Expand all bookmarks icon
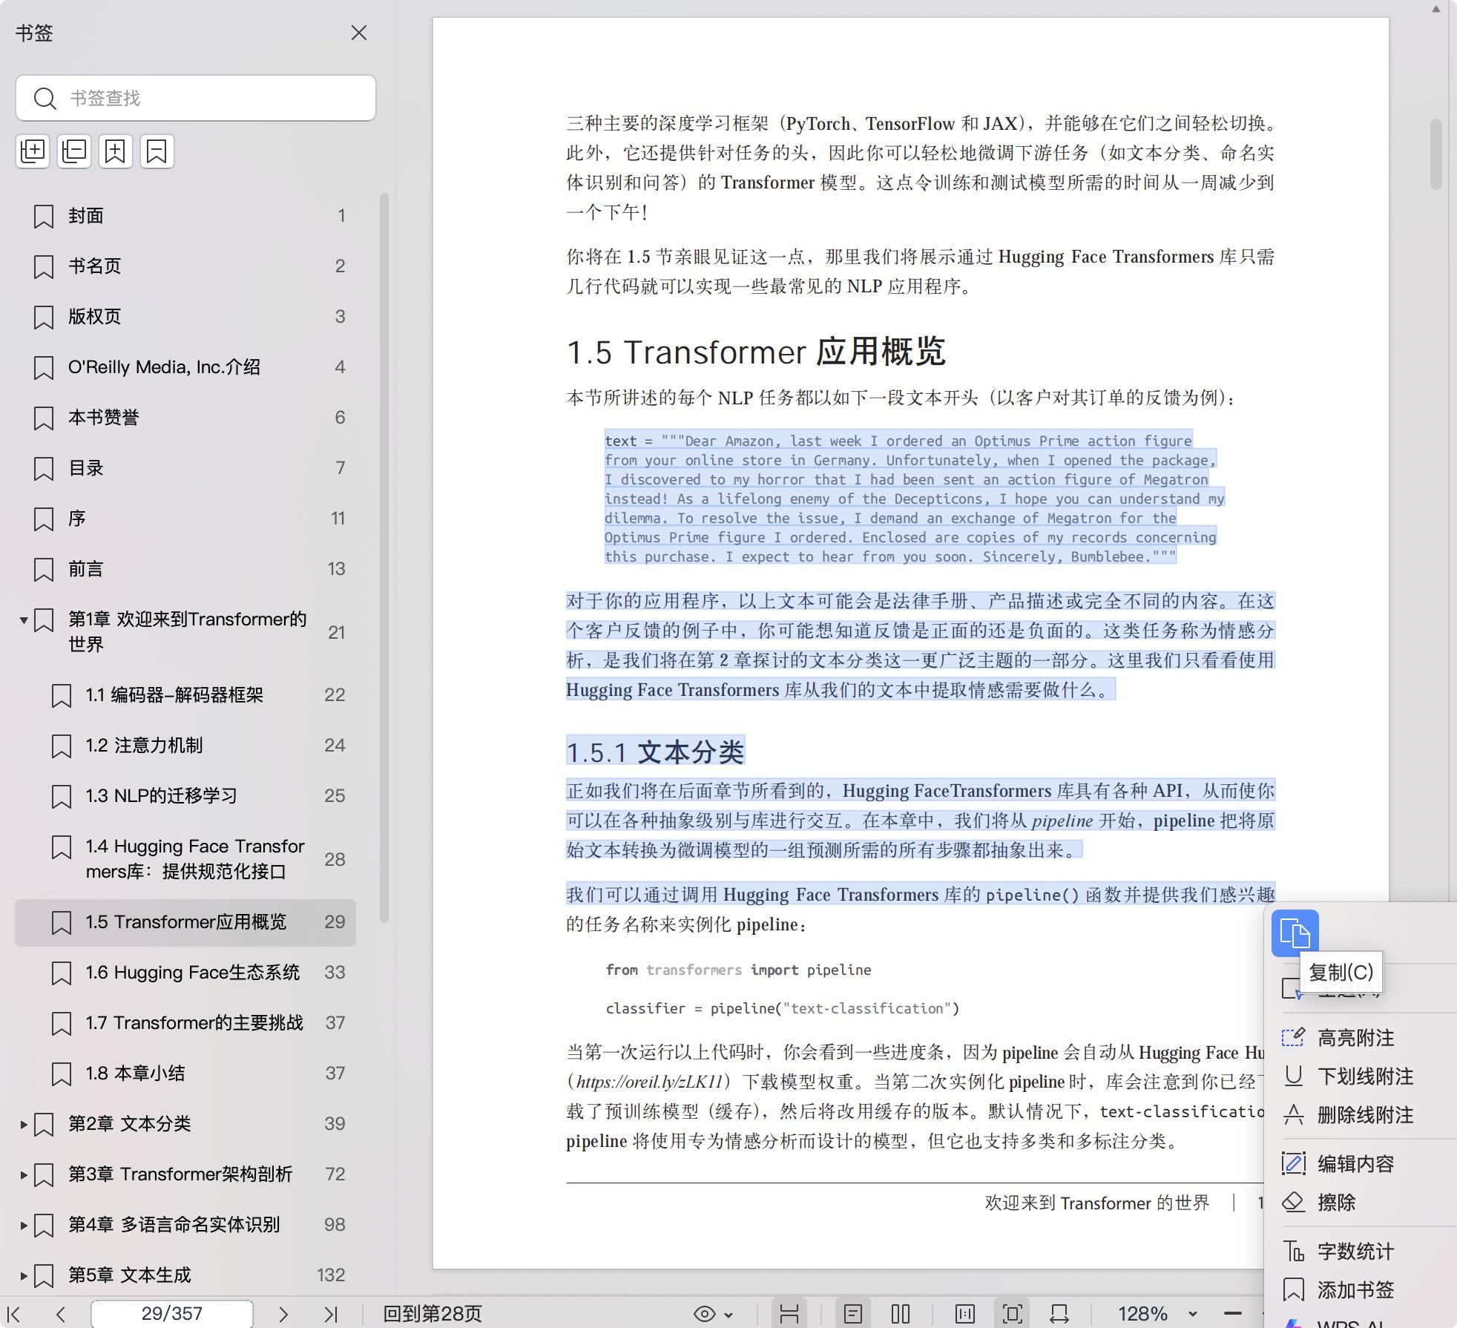The height and width of the screenshot is (1328, 1457). coord(33,151)
